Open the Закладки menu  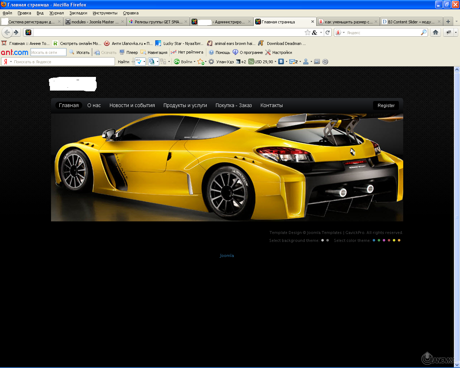click(x=78, y=13)
